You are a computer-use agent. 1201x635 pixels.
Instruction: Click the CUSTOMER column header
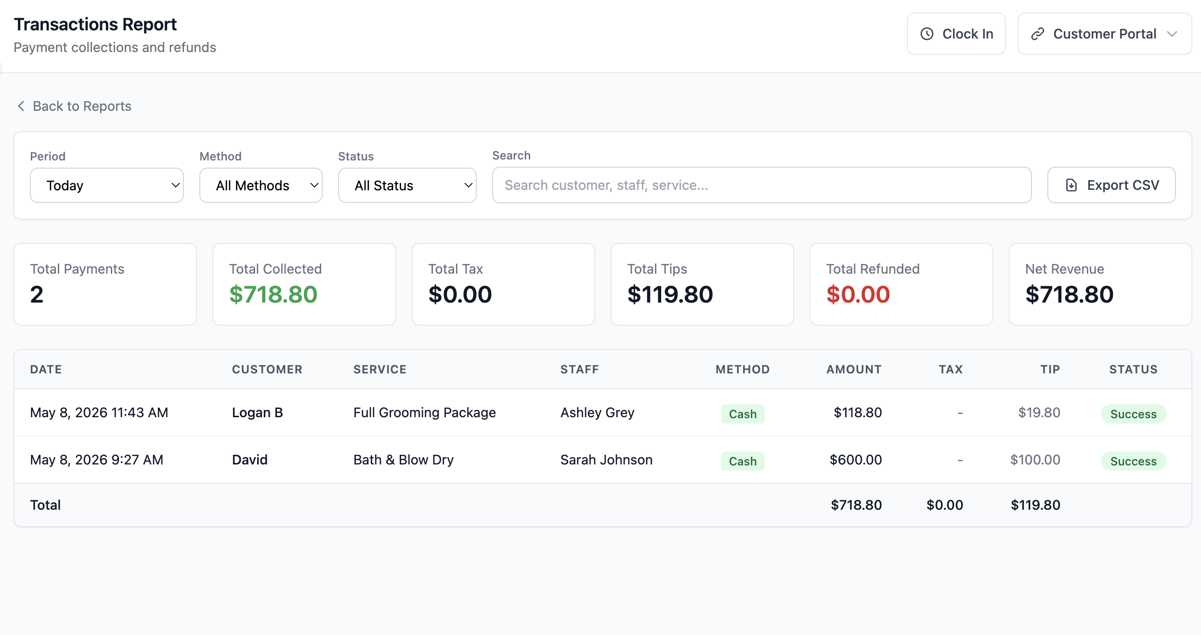pos(267,369)
